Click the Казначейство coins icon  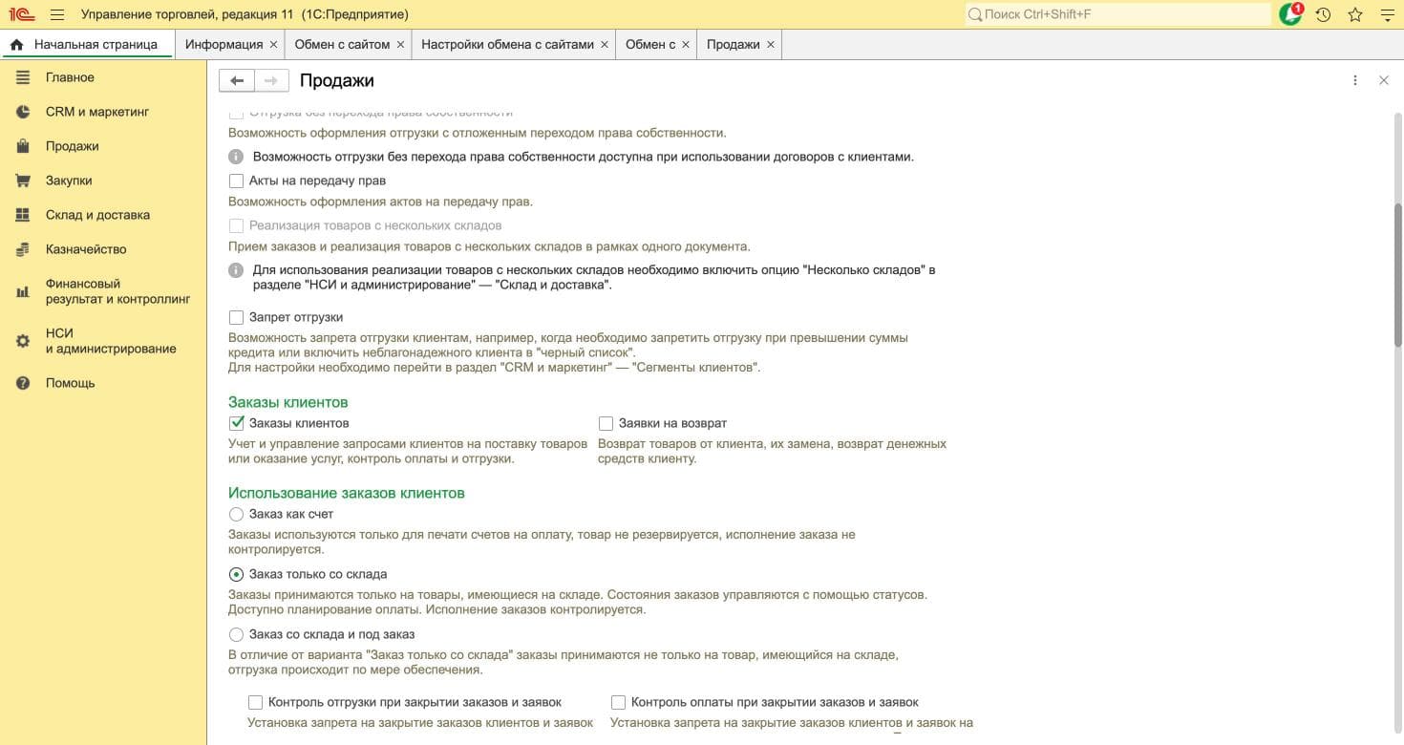pos(23,249)
